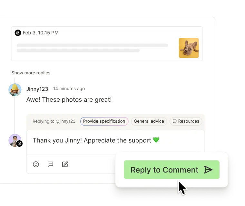Viewport: 245px width, 206px height.
Task: Open the emoji picker smiley icon
Action: (36, 164)
